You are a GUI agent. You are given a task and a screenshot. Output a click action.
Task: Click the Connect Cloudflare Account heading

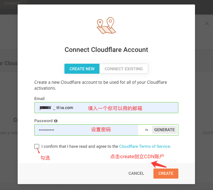[106, 50]
